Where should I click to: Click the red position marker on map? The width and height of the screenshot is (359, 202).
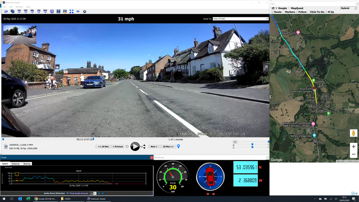tap(314, 88)
